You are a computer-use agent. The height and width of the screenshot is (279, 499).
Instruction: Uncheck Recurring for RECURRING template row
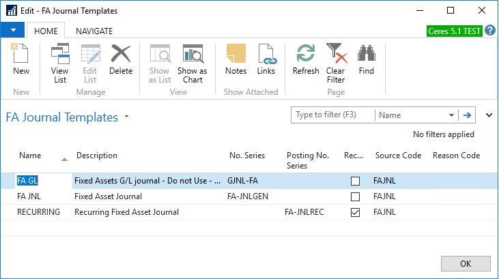coord(354,212)
